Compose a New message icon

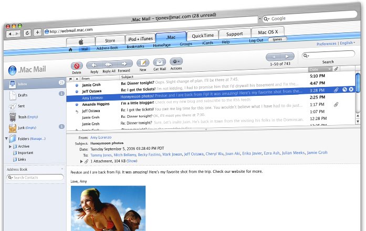(x=143, y=63)
